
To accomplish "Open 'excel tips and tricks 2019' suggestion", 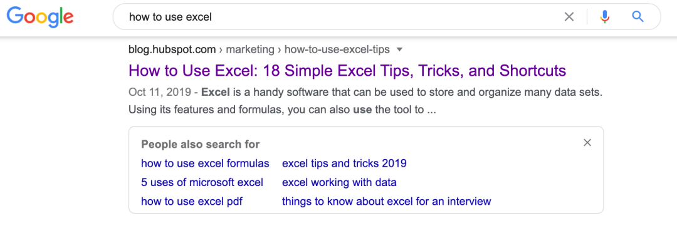I will [x=344, y=163].
